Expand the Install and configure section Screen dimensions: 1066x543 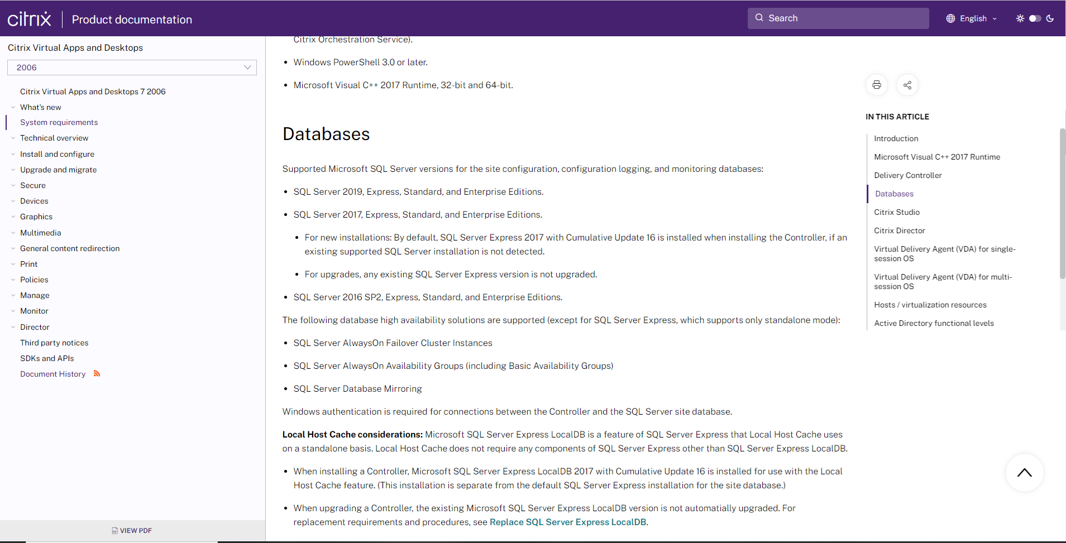pyautogui.click(x=13, y=154)
